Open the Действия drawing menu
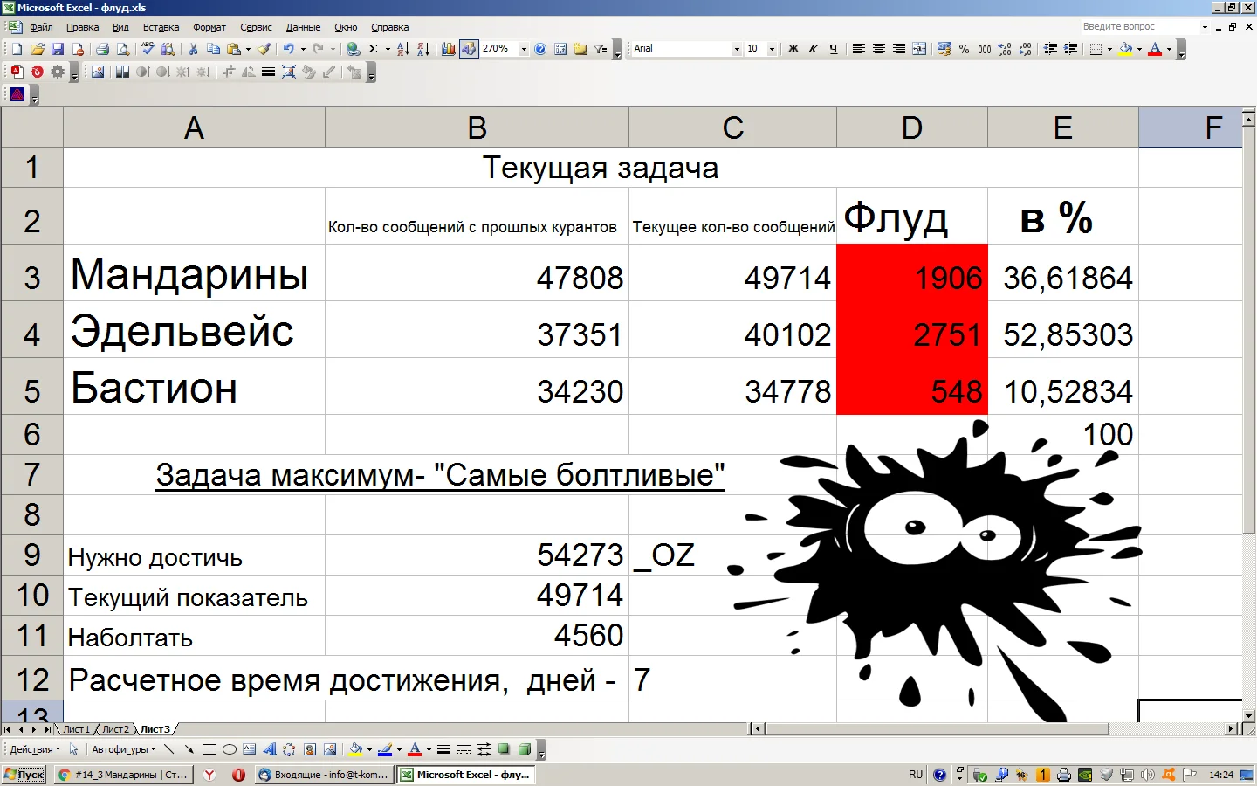1257x786 pixels. (35, 749)
